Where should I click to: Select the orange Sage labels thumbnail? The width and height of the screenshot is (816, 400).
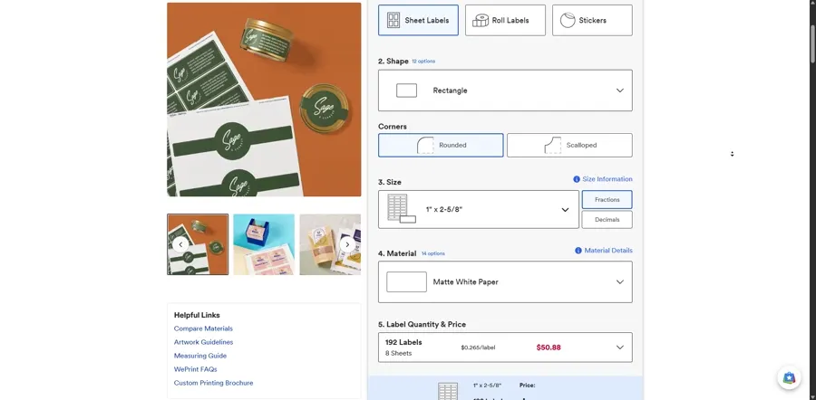click(198, 244)
